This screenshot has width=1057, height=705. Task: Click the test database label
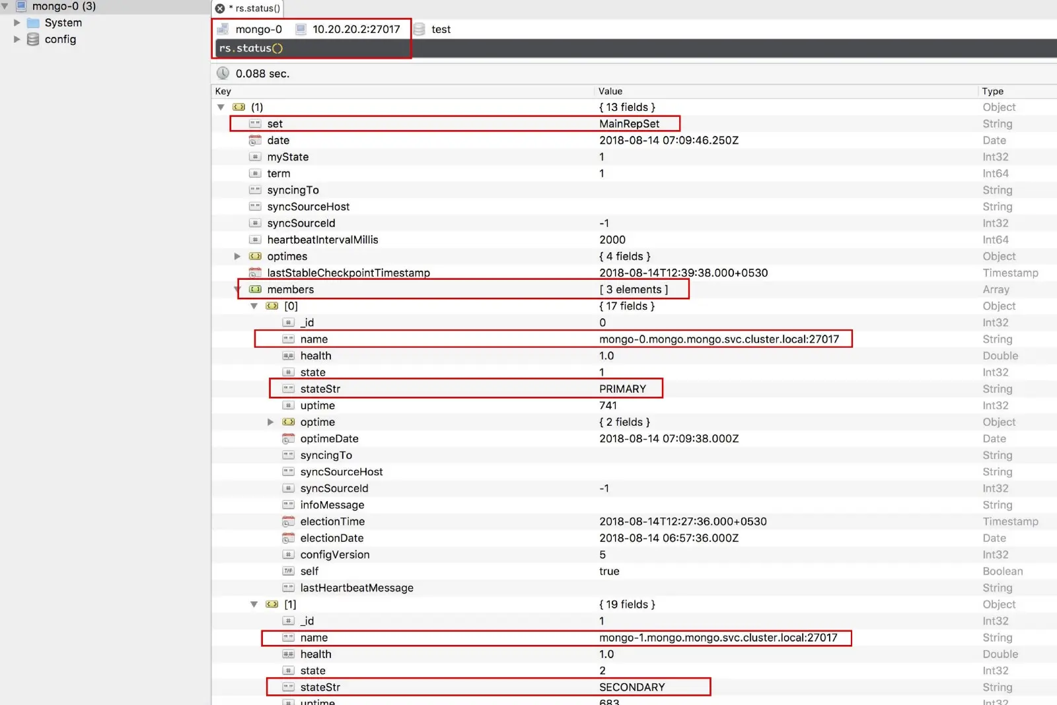(x=441, y=29)
